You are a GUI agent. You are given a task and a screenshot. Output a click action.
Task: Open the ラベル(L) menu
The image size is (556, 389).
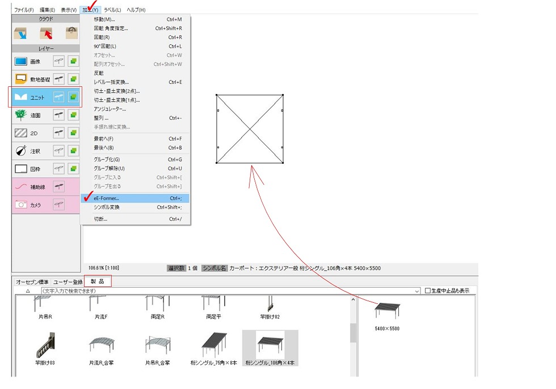[x=112, y=10]
